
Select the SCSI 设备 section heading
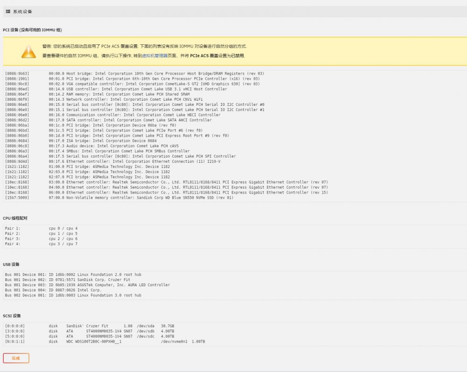(12, 316)
